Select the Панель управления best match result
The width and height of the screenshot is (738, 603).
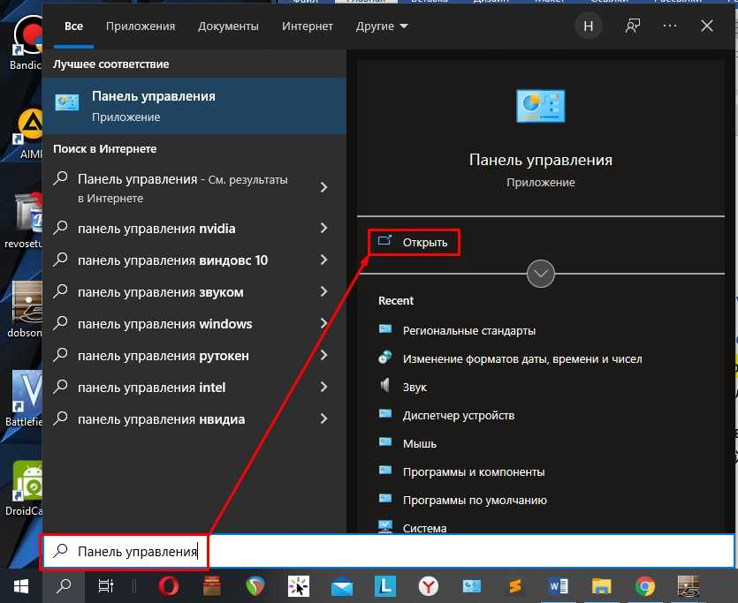[x=194, y=106]
